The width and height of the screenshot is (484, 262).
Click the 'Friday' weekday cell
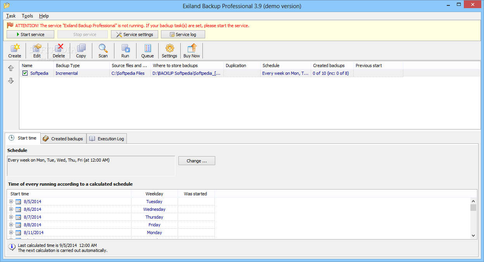[x=154, y=225]
